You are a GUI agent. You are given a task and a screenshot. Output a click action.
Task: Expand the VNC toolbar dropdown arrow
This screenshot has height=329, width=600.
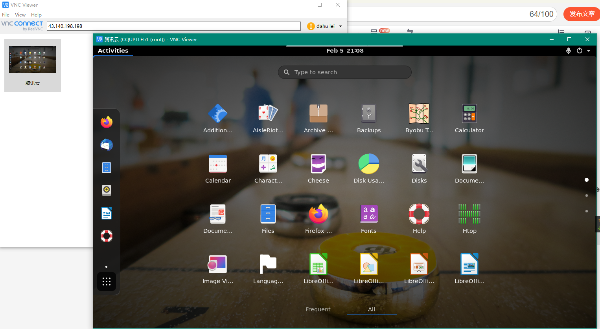589,51
